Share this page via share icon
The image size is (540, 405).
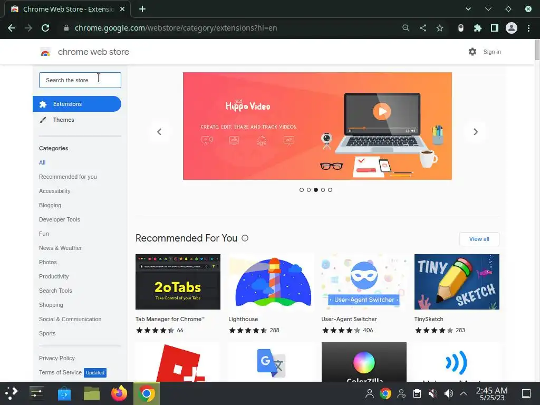pyautogui.click(x=423, y=28)
